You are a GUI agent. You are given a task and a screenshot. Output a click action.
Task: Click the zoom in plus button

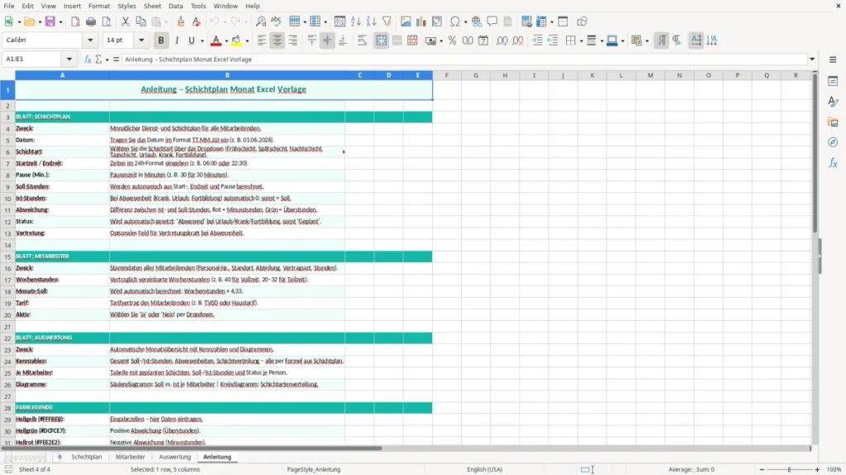(817, 469)
